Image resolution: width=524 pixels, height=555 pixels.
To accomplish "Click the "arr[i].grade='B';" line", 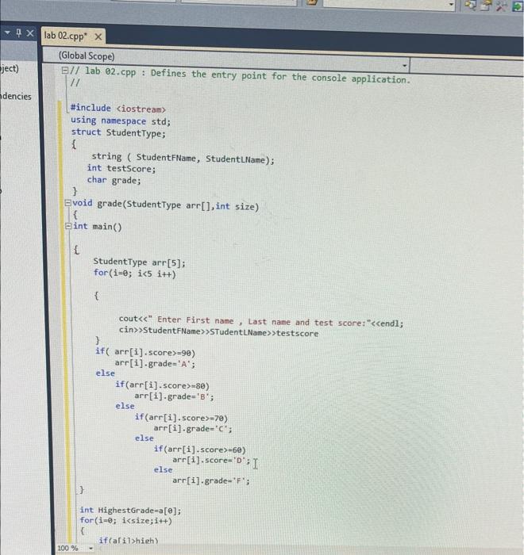I will point(174,396).
